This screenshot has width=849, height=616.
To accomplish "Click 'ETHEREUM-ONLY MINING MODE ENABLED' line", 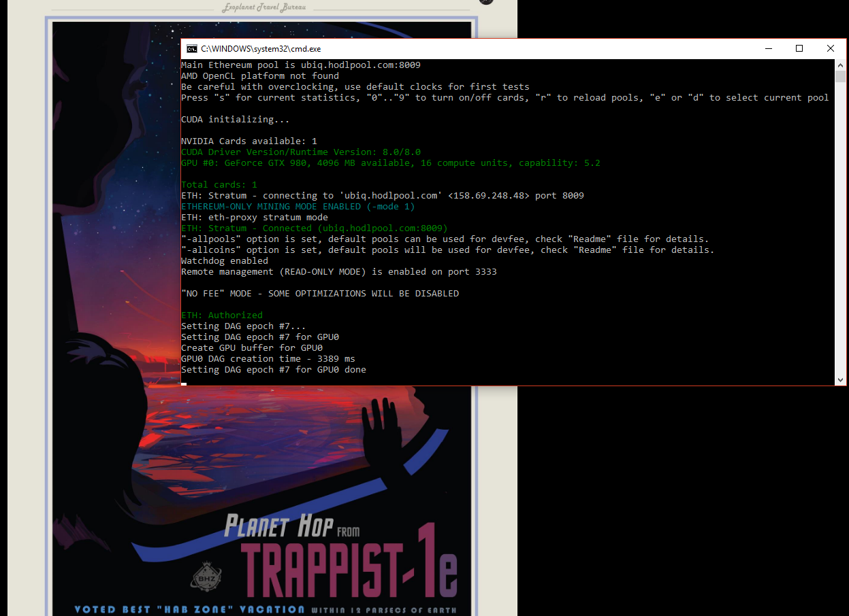I will (298, 207).
